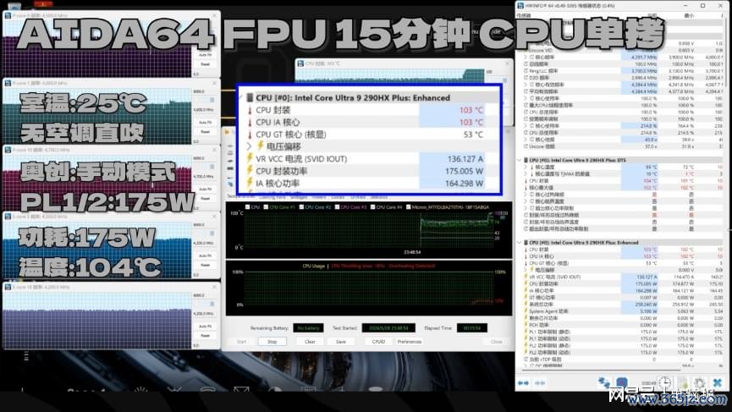
Task: Close the P-core 0 frequency graph window
Action: (x=214, y=15)
